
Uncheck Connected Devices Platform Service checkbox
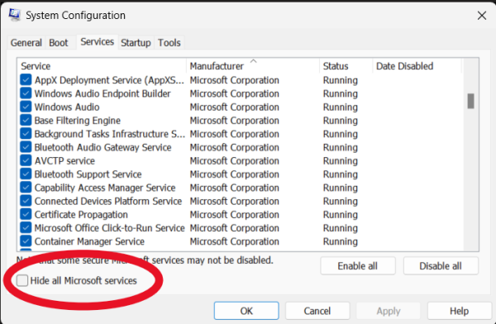(26, 201)
